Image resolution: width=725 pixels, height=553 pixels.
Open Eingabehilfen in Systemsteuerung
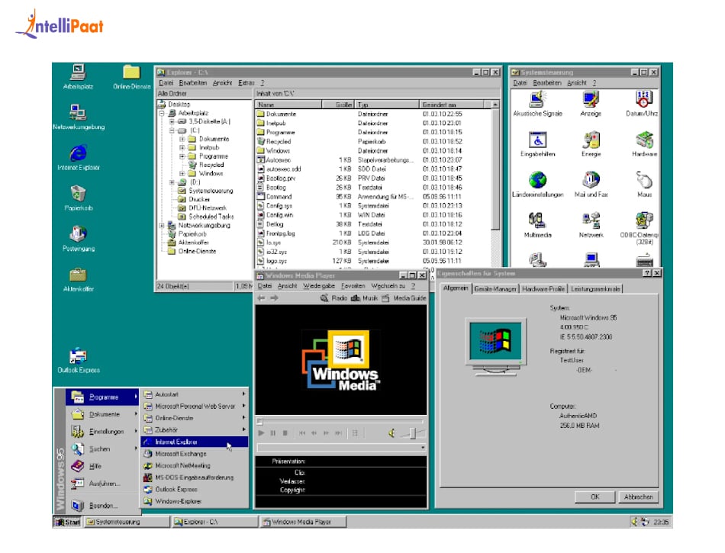(x=537, y=145)
